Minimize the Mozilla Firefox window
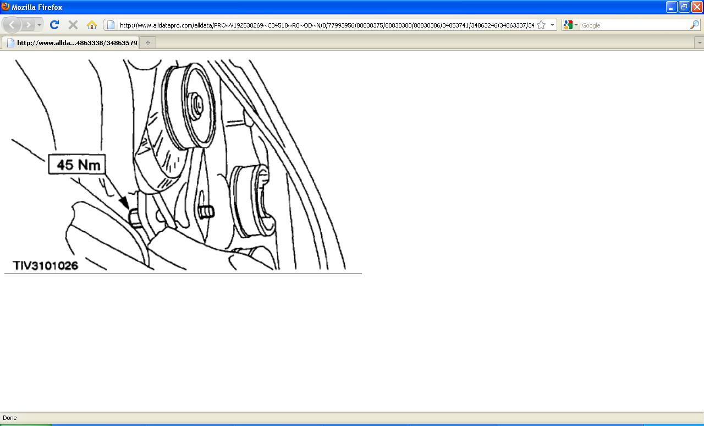The height and width of the screenshot is (426, 704). pos(672,7)
